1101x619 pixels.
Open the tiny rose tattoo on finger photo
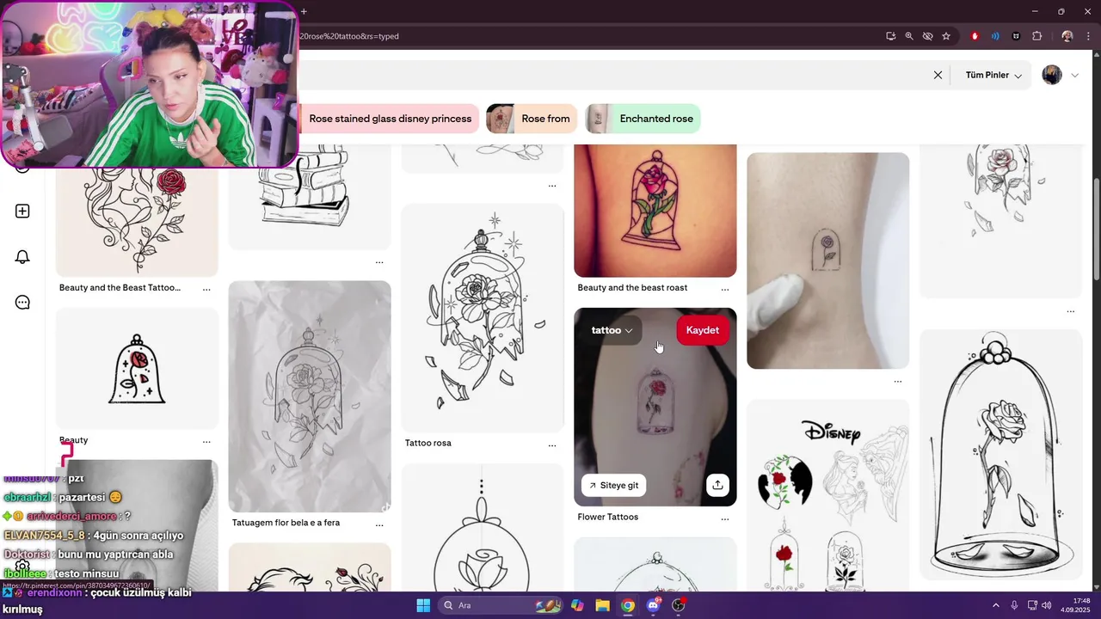coord(828,260)
